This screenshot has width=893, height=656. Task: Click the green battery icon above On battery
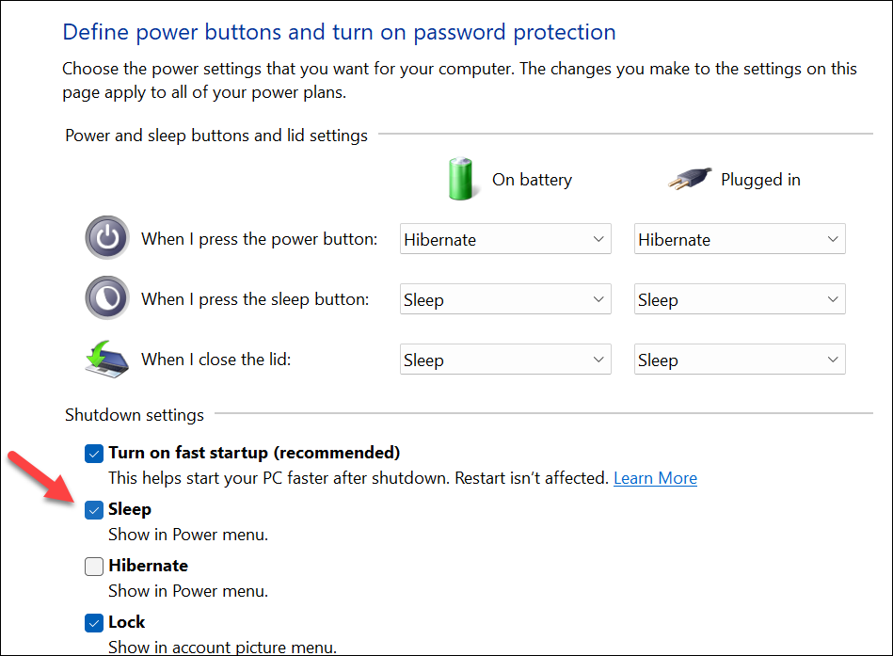462,178
